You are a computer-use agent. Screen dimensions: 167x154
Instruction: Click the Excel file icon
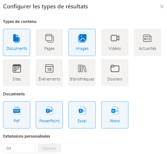(x=82, y=110)
